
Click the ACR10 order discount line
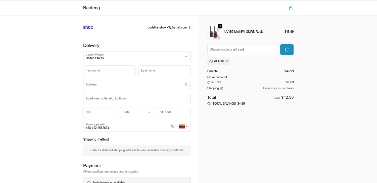(x=214, y=82)
